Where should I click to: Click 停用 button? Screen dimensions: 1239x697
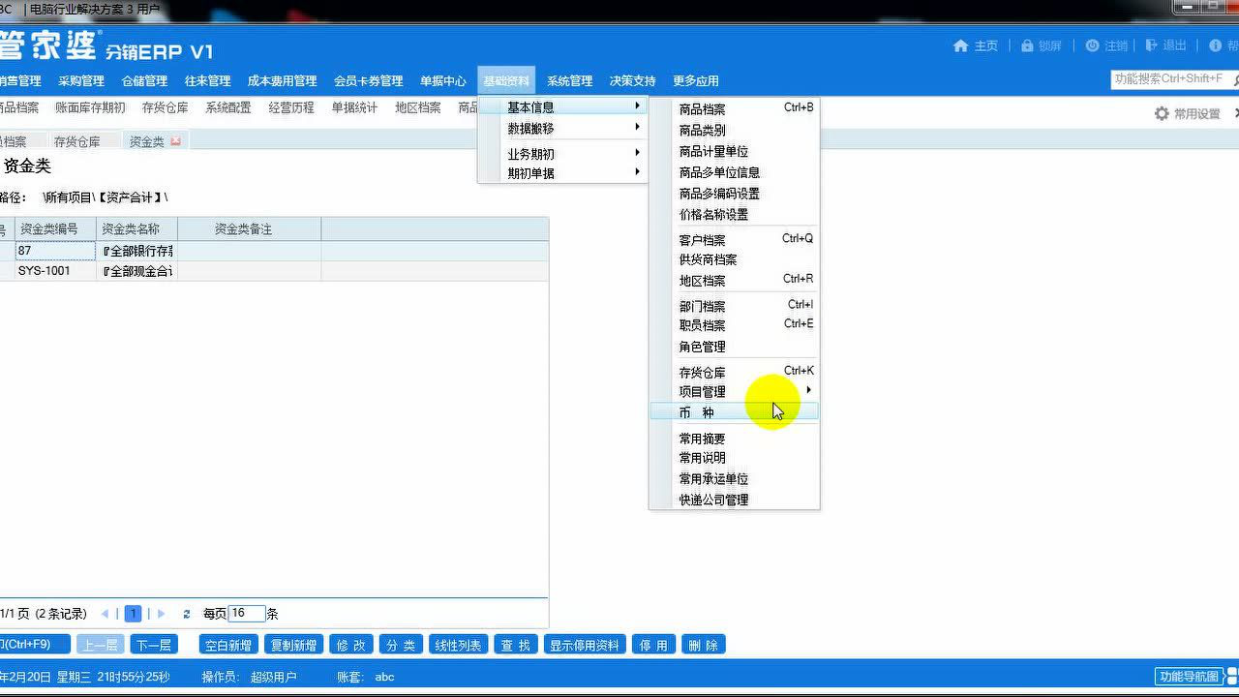point(653,645)
